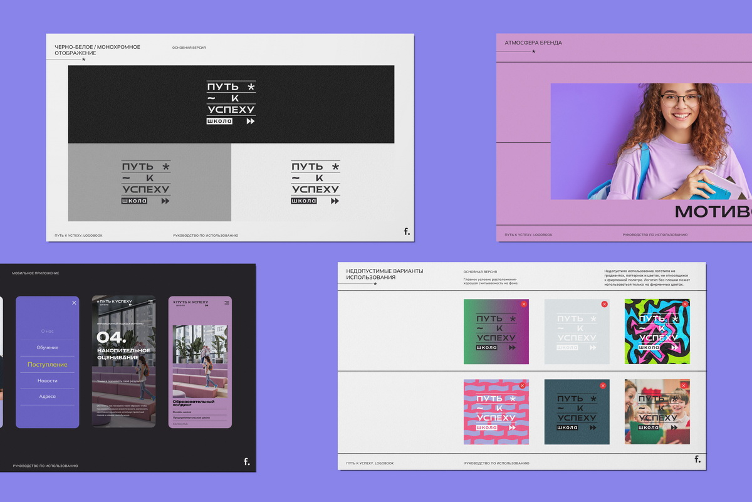The height and width of the screenshot is (502, 752).
Task: Click the red X badge on the dark teal logo tile
Action: tap(603, 385)
